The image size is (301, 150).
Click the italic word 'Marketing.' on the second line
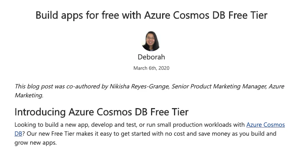(29, 95)
